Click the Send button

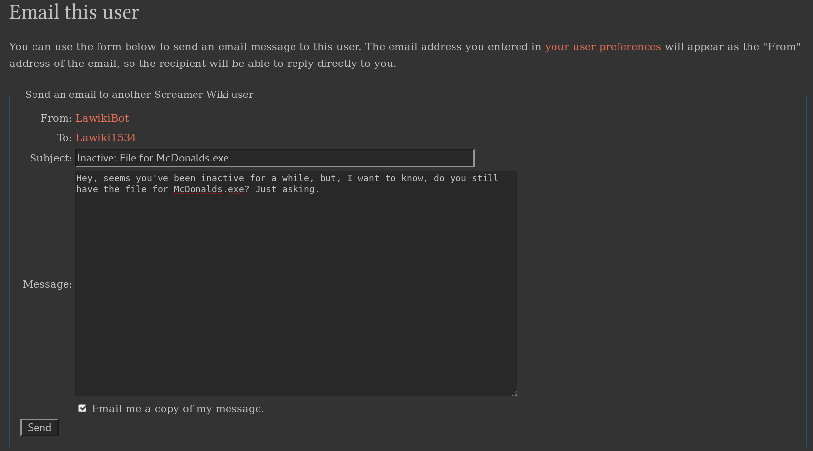pyautogui.click(x=39, y=427)
